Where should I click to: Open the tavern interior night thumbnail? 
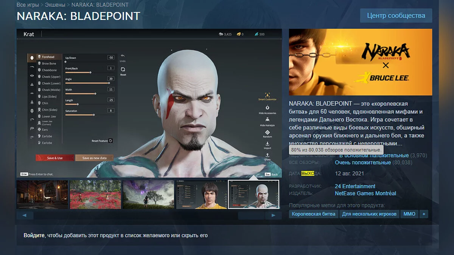42,194
